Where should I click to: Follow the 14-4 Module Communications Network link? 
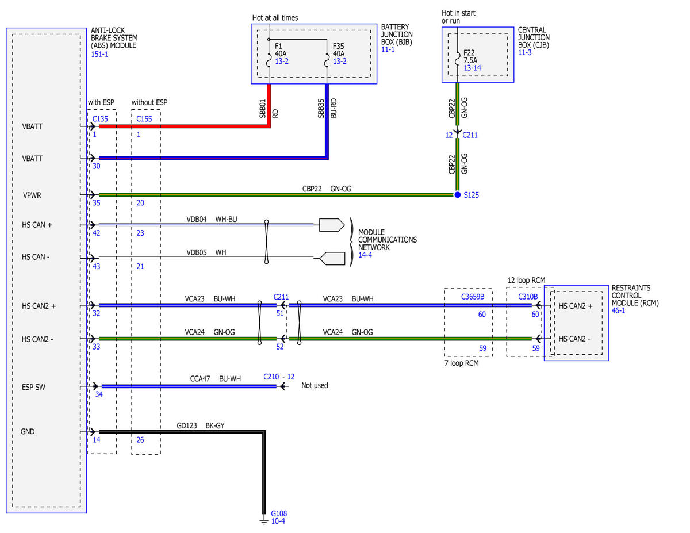(365, 255)
